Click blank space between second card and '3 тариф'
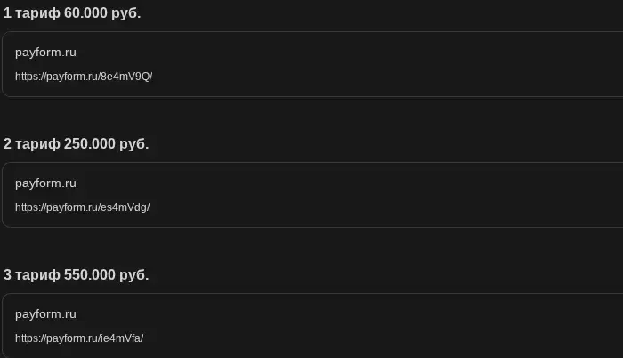 click(311, 247)
